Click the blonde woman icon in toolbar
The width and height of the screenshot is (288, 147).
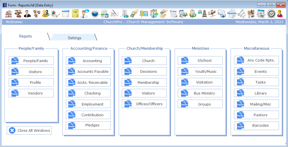pos(280,14)
